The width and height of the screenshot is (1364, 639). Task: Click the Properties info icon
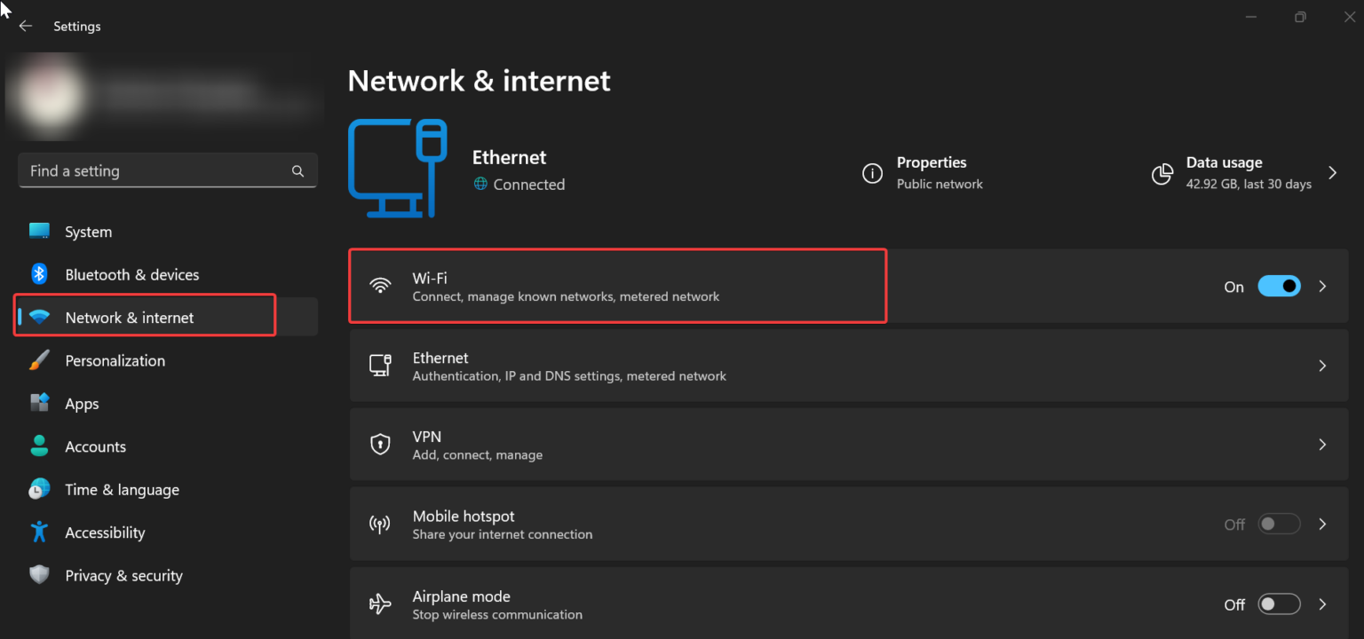point(872,173)
